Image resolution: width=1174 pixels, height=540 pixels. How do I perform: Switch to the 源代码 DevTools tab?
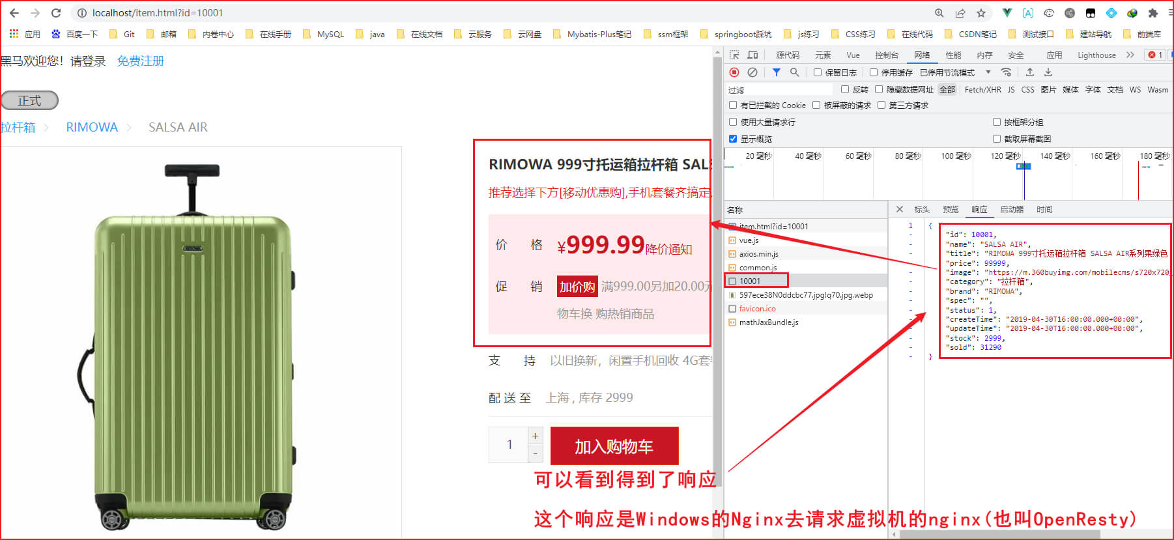coord(788,55)
